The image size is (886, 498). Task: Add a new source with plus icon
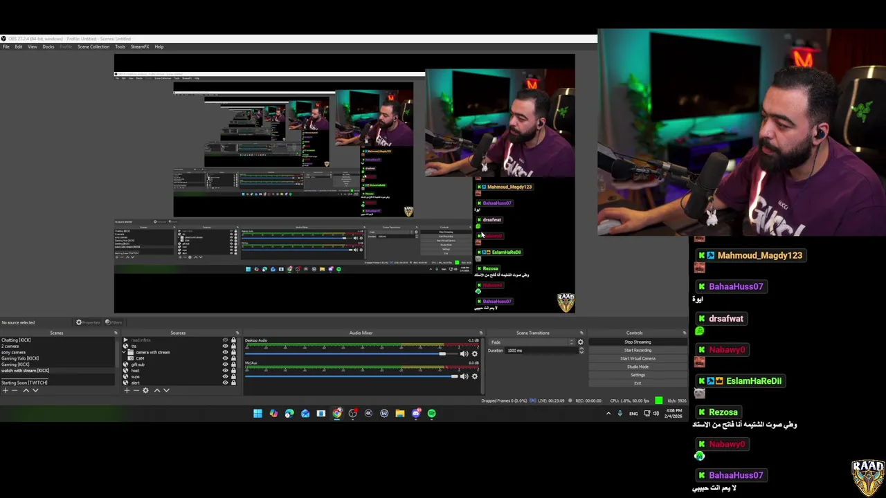pos(127,390)
